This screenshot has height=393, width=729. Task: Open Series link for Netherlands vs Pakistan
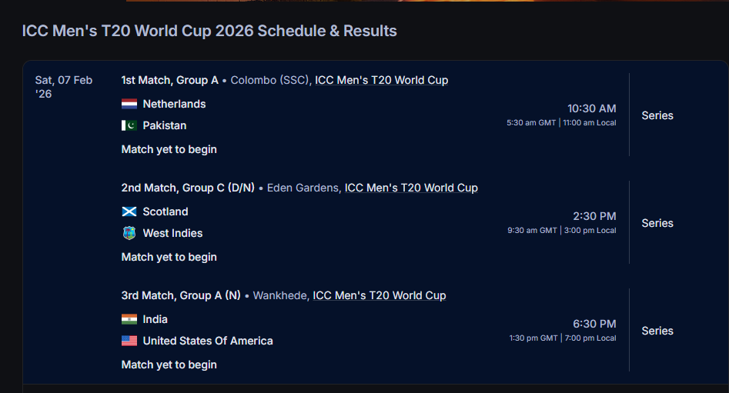(657, 115)
